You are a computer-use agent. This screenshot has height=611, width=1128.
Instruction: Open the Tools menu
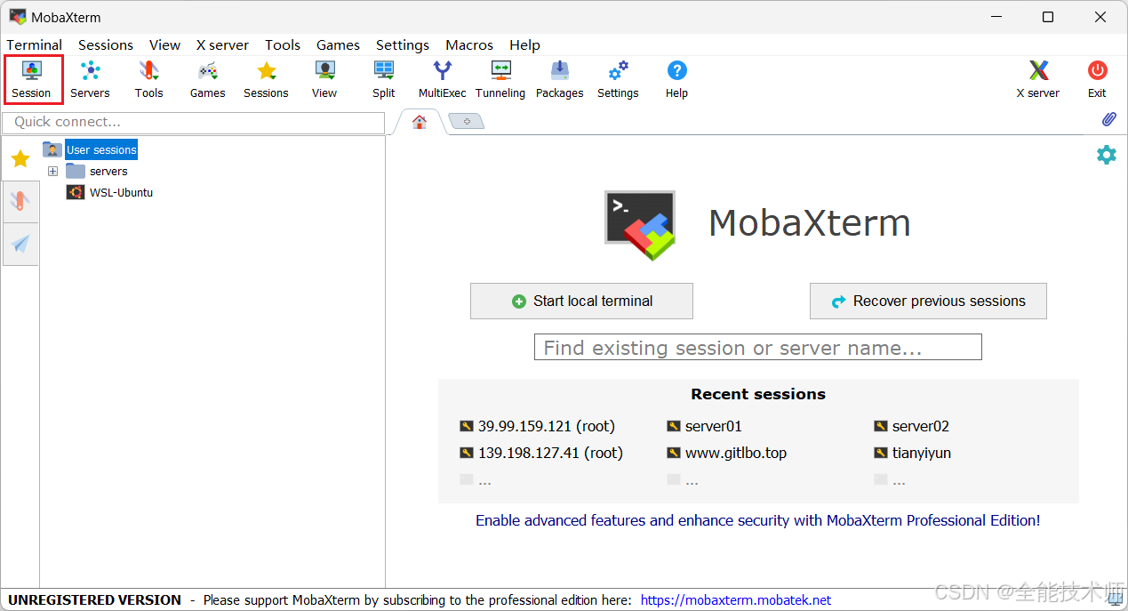283,44
